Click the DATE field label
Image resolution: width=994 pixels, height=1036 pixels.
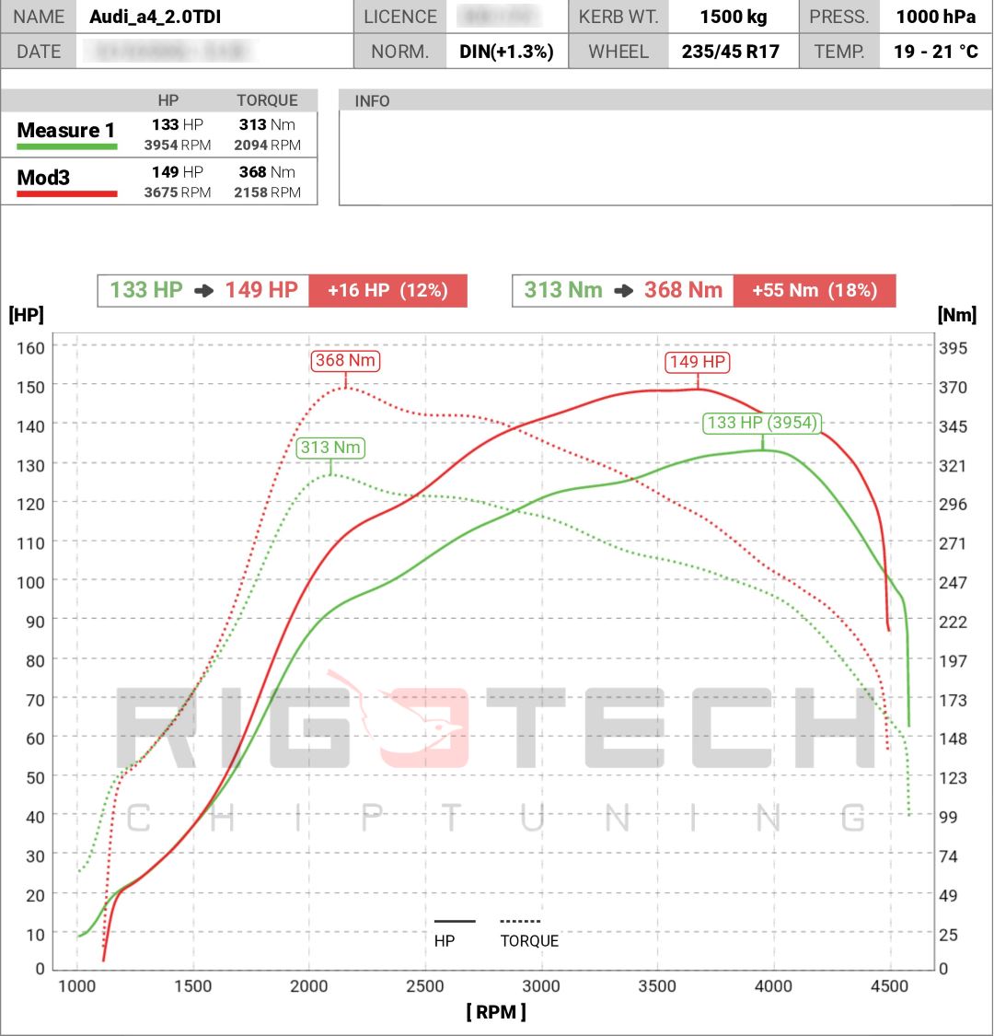[39, 52]
